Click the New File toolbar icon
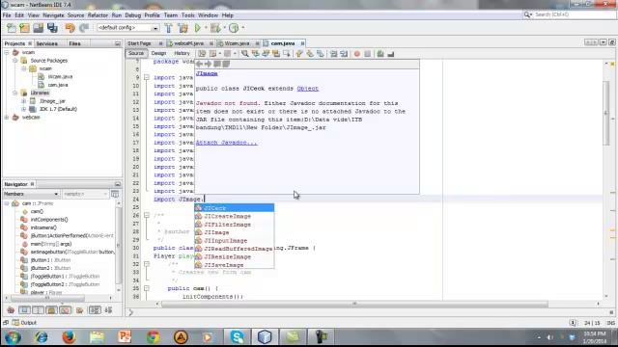The image size is (618, 347). pos(12,28)
